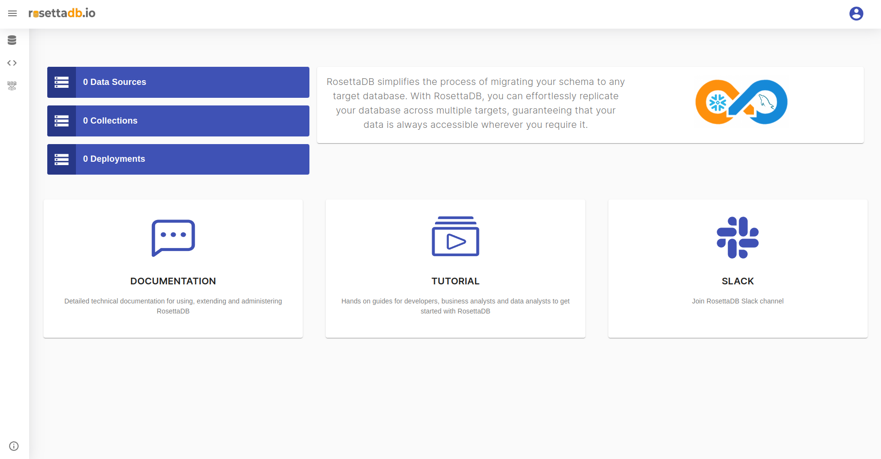The height and width of the screenshot is (459, 881).
Task: Click the deployments network sidebar icon
Action: (x=12, y=85)
